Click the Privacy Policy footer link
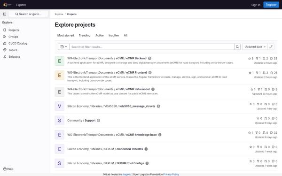Image resolution: width=282 pixels, height=176 pixels. pos(171,175)
